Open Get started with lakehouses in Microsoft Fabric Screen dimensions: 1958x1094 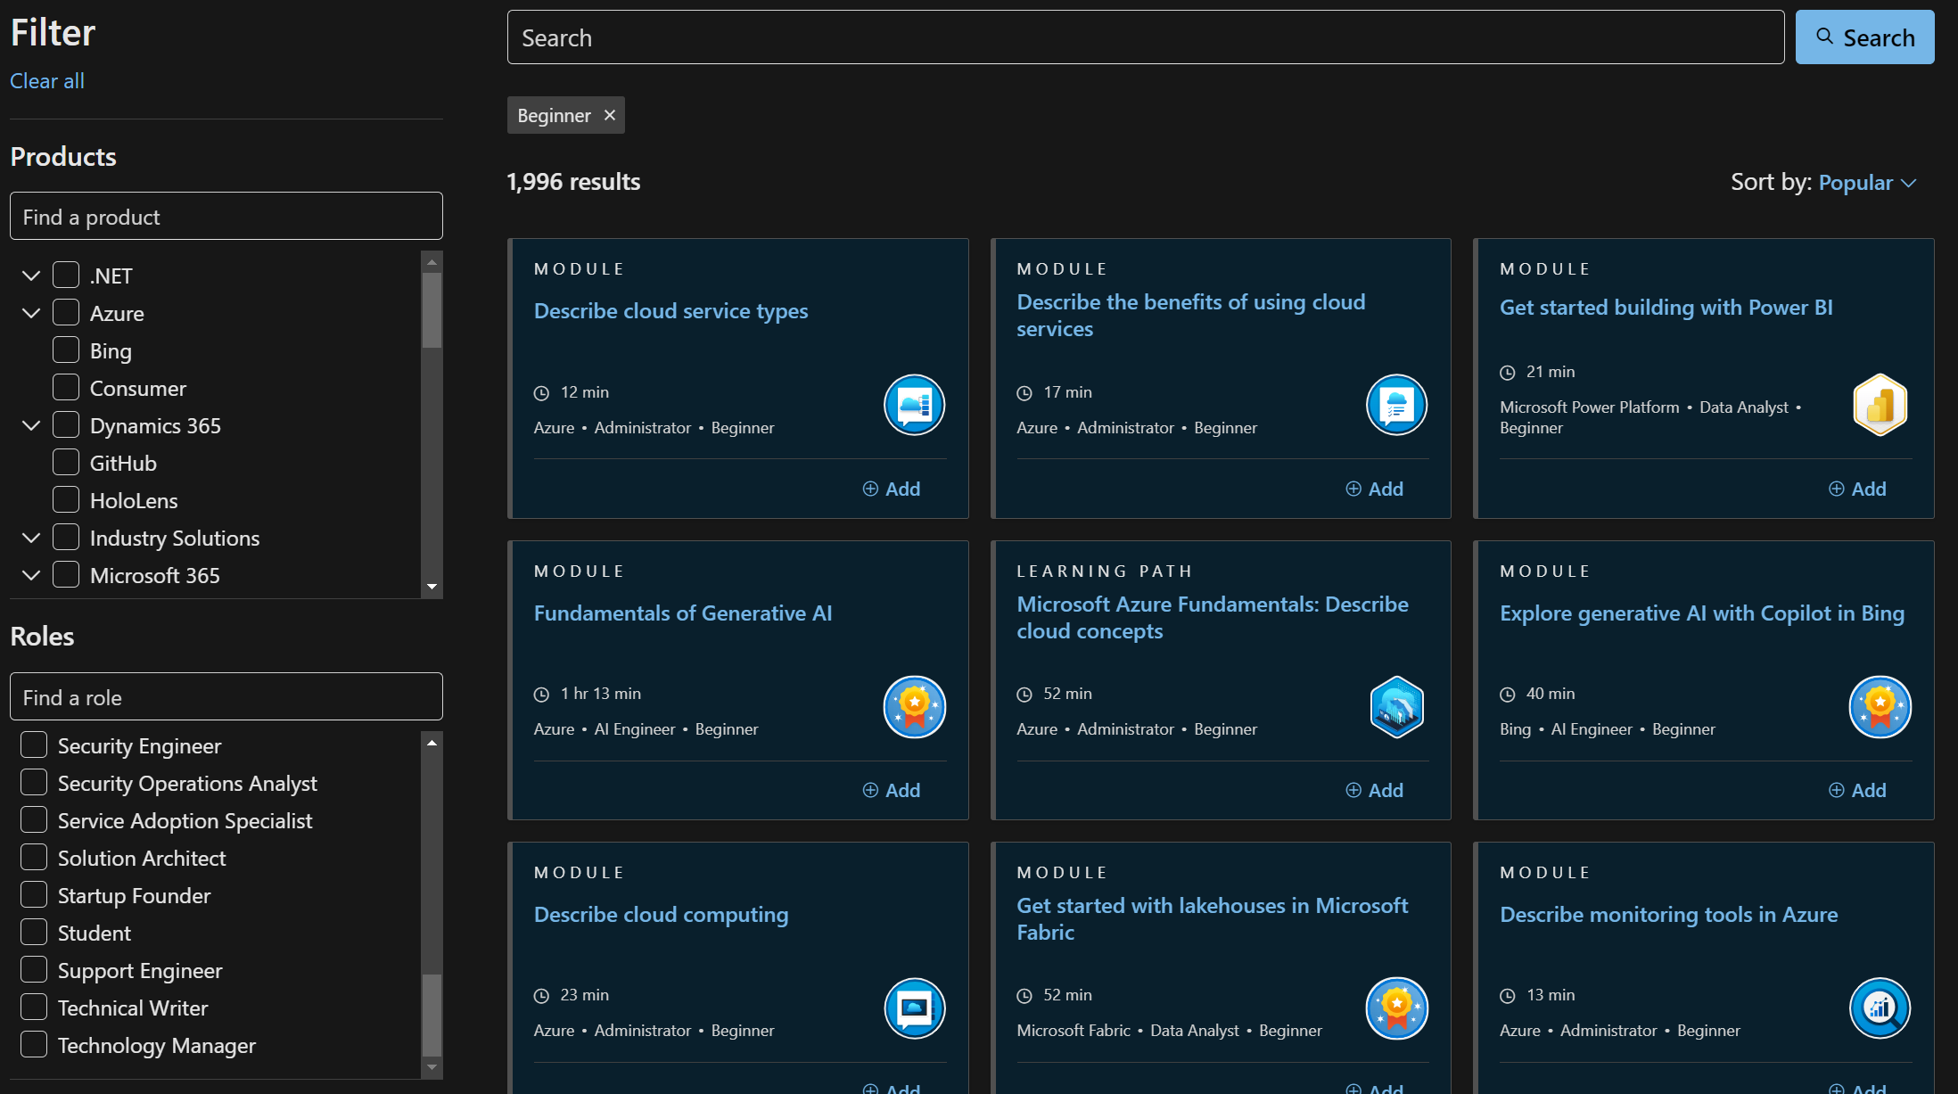click(x=1212, y=918)
